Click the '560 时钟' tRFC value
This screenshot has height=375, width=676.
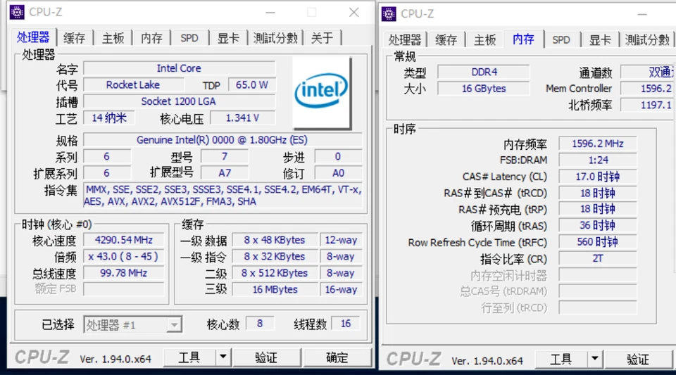coord(598,242)
